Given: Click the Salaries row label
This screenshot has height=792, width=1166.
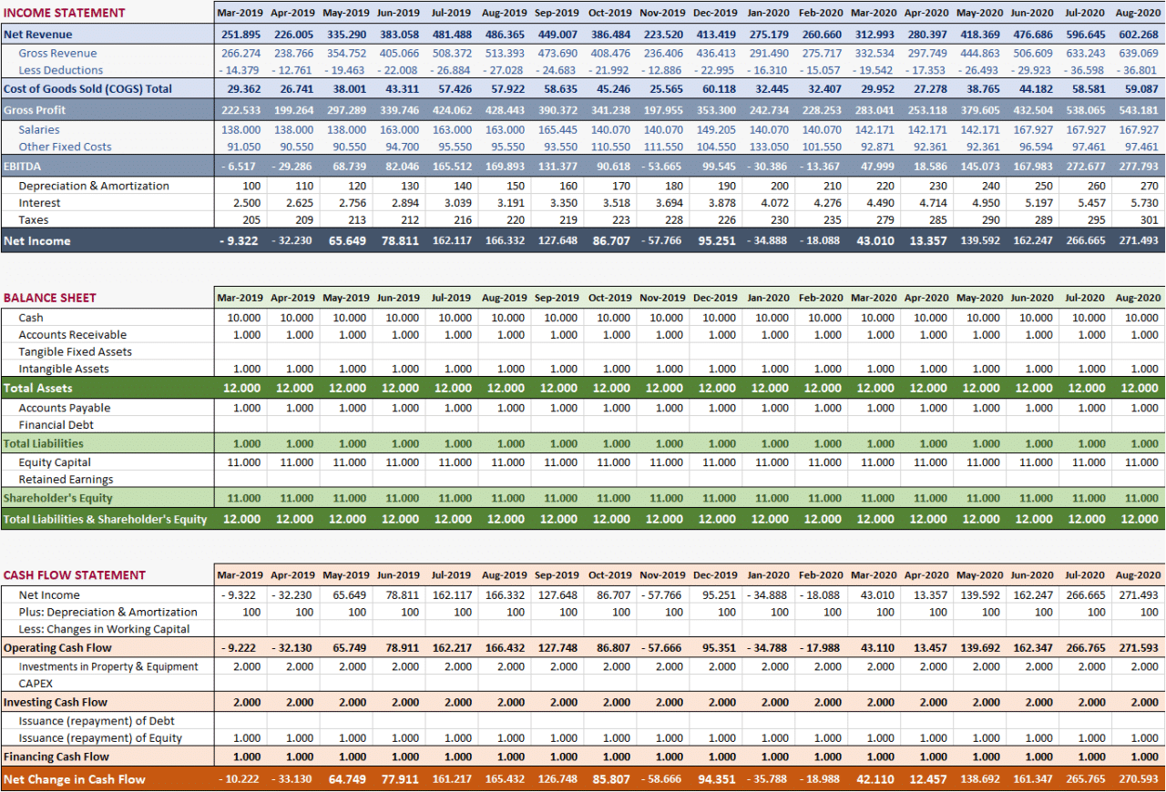Looking at the screenshot, I should tap(39, 130).
